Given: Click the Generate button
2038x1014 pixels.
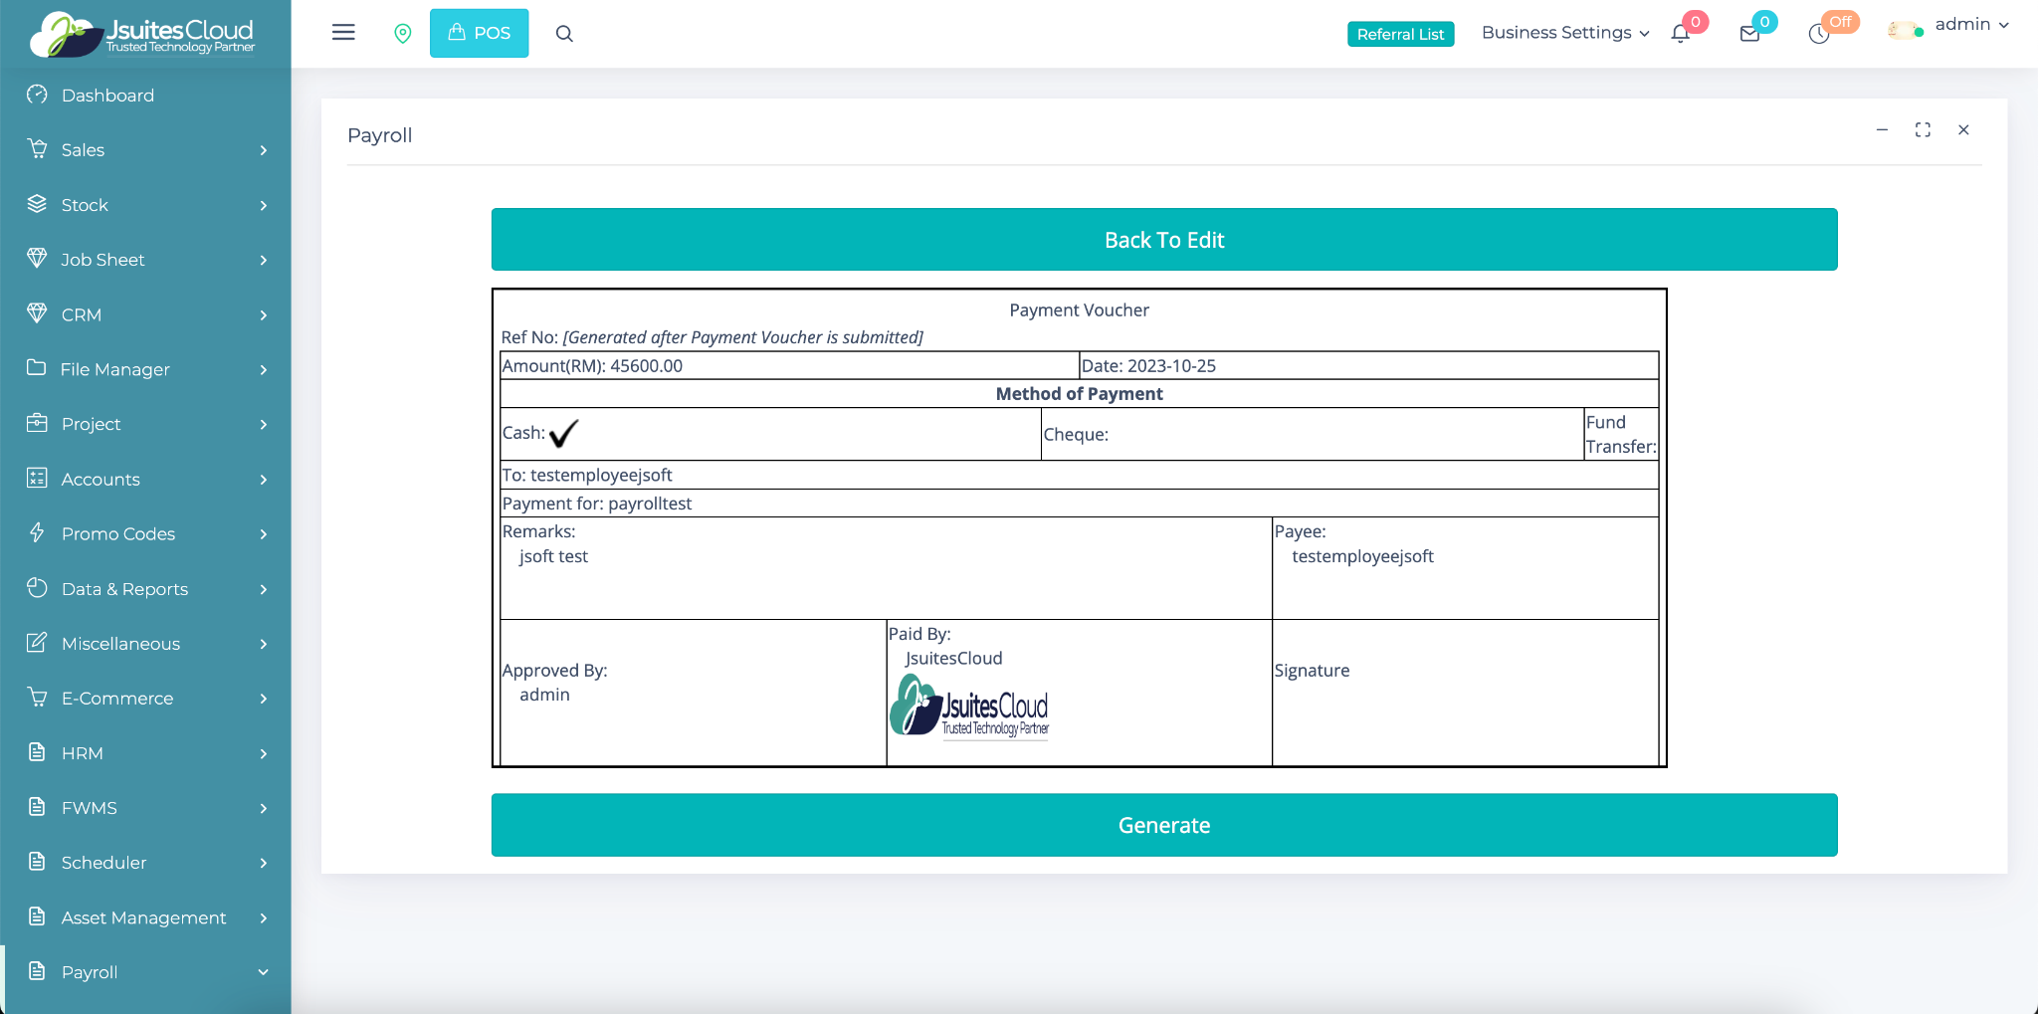Looking at the screenshot, I should (1163, 825).
